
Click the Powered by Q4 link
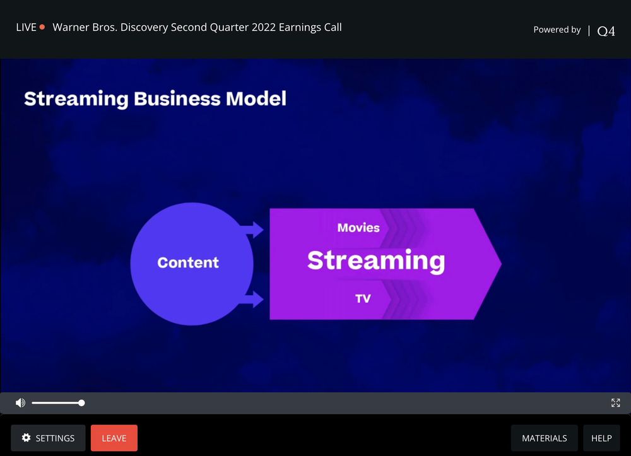pos(557,30)
